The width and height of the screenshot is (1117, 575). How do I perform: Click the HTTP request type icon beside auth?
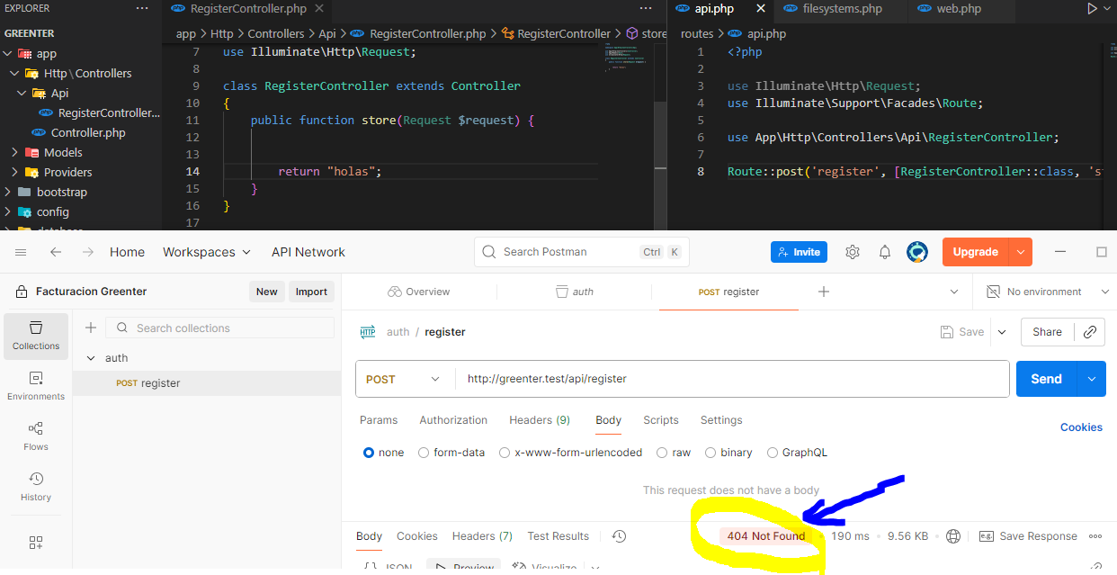[x=368, y=332]
